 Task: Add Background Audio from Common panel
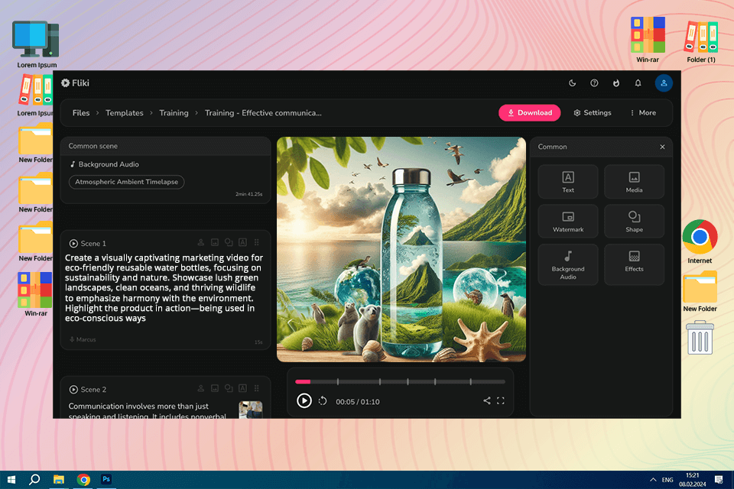point(568,265)
